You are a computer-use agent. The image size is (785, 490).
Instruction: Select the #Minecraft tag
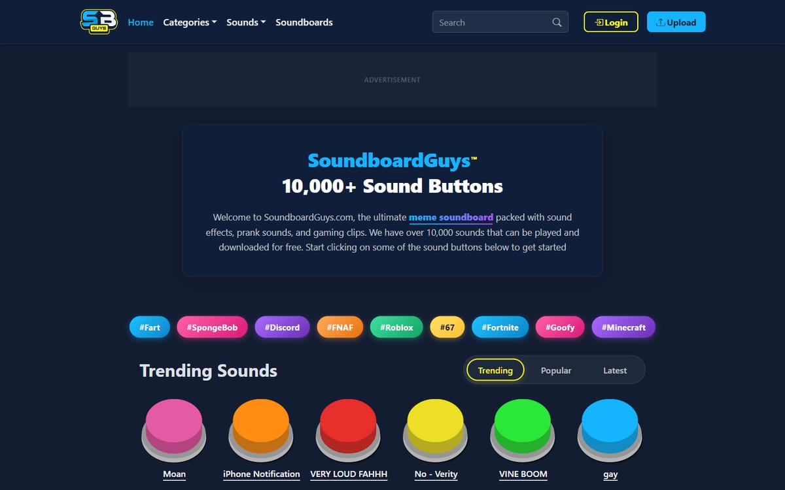pyautogui.click(x=623, y=327)
